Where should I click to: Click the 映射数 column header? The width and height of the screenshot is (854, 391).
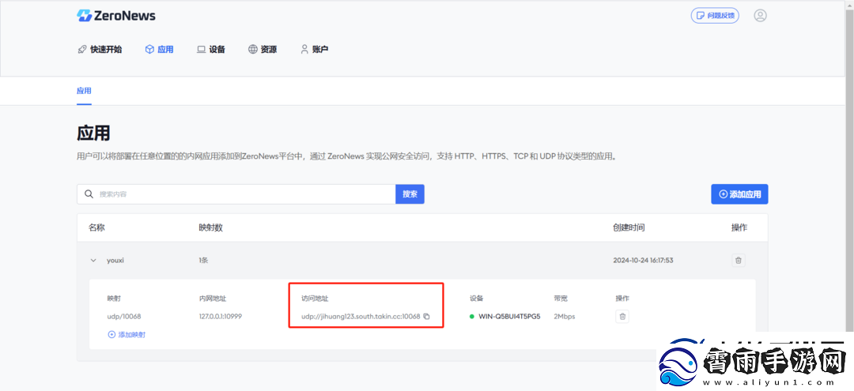pos(211,227)
